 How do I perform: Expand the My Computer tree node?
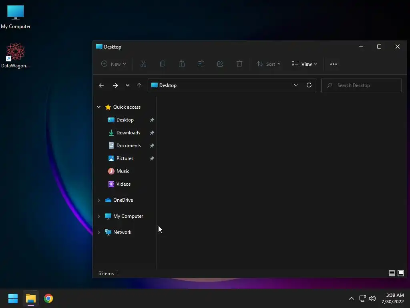(x=99, y=216)
